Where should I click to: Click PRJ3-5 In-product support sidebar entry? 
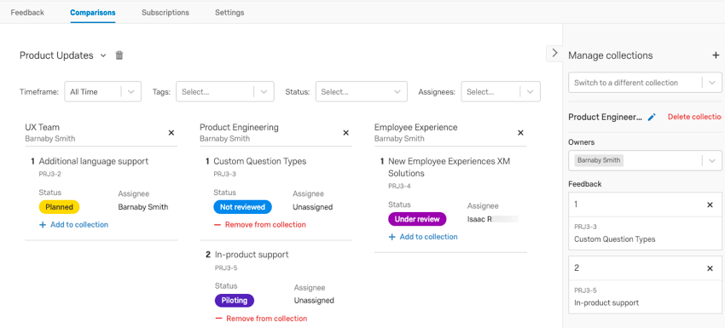point(645,297)
